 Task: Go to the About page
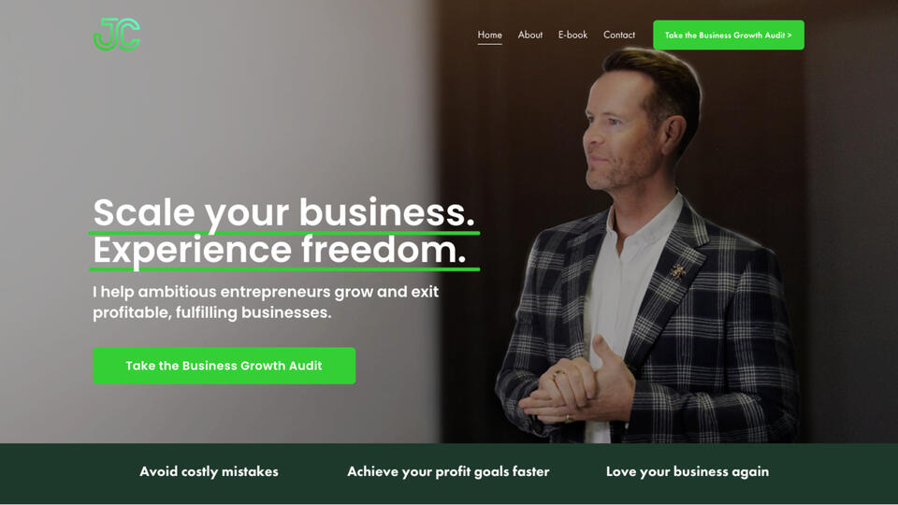(529, 35)
